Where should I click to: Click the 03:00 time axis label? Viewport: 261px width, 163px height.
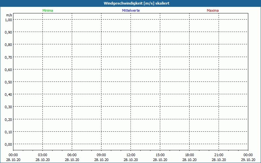click(42, 155)
